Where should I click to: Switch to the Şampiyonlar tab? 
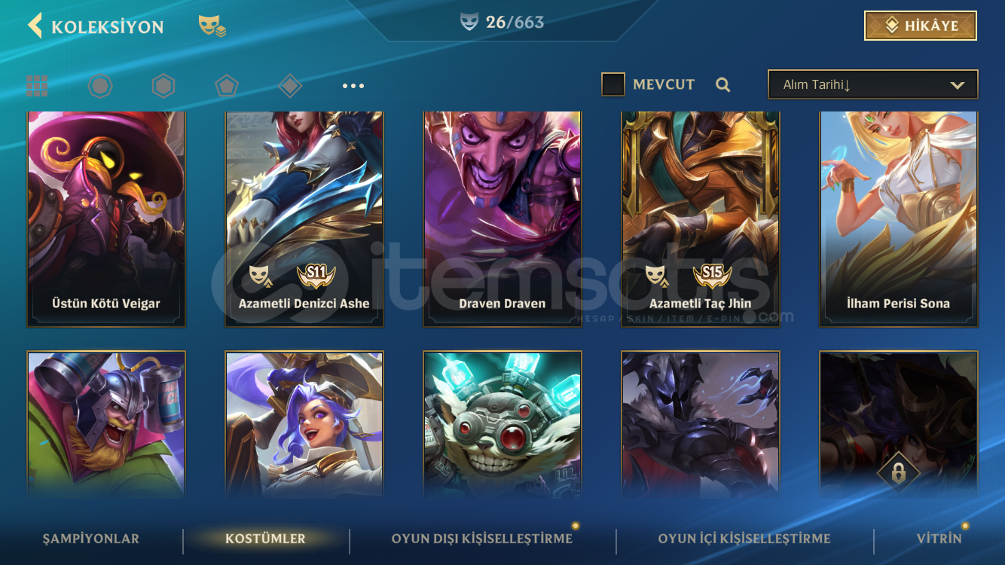point(91,539)
